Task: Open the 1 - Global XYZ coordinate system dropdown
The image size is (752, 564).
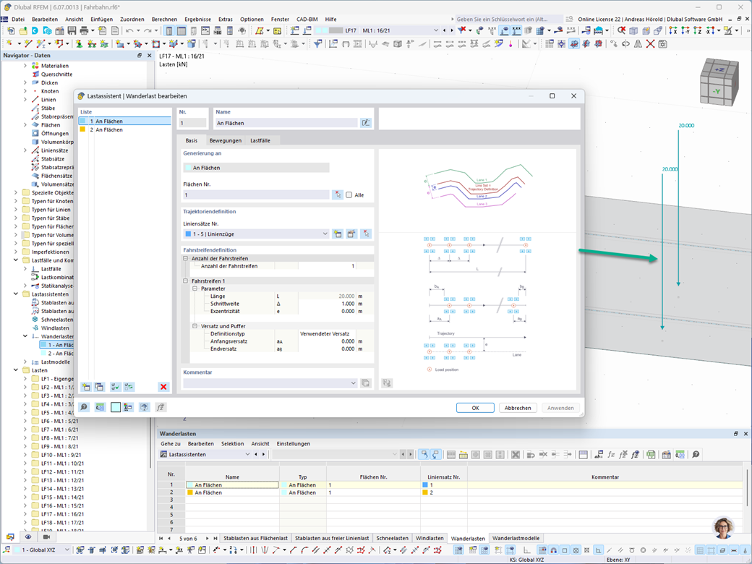Action: point(67,550)
